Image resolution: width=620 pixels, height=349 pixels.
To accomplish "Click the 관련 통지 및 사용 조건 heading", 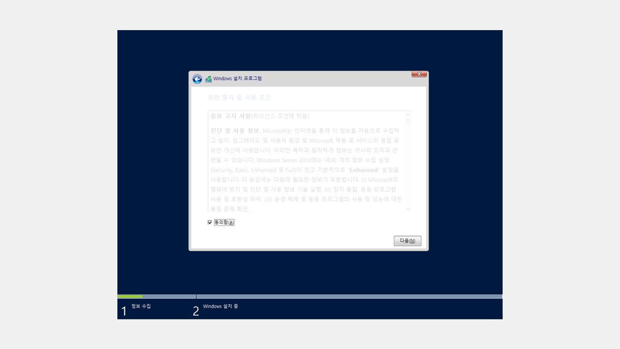I will [239, 97].
